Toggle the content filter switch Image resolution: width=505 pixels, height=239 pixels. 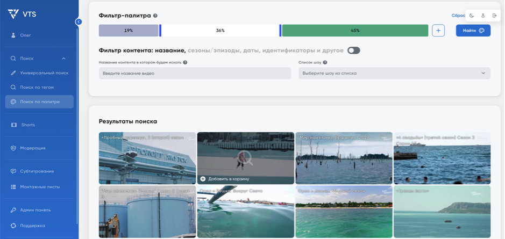353,50
